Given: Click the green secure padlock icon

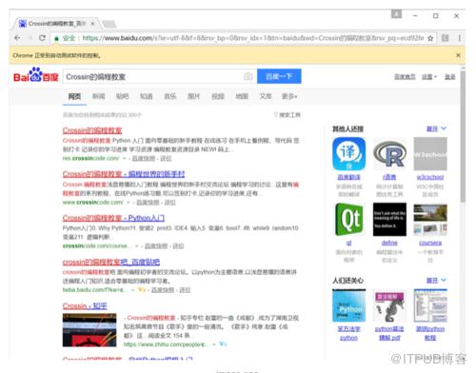Looking at the screenshot, I should 56,39.
